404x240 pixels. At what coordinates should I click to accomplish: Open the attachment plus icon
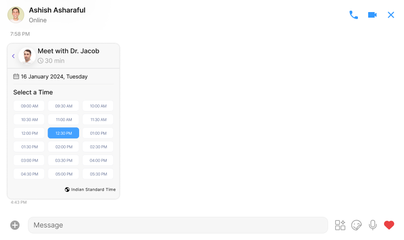tap(15, 225)
